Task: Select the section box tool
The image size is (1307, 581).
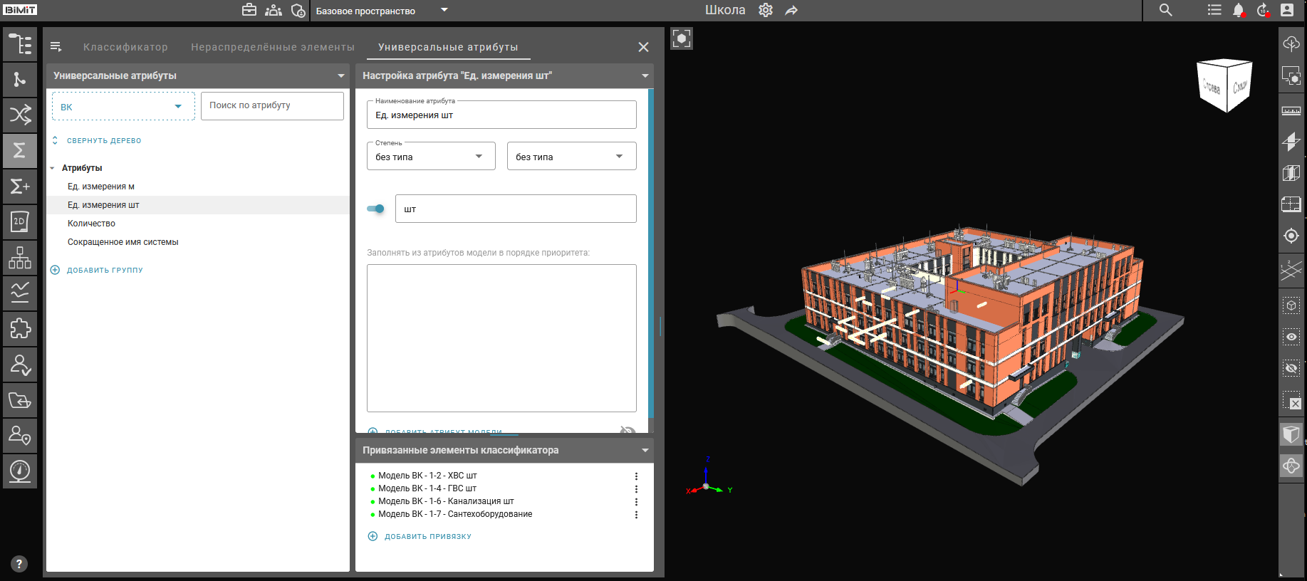Action: [1291, 173]
